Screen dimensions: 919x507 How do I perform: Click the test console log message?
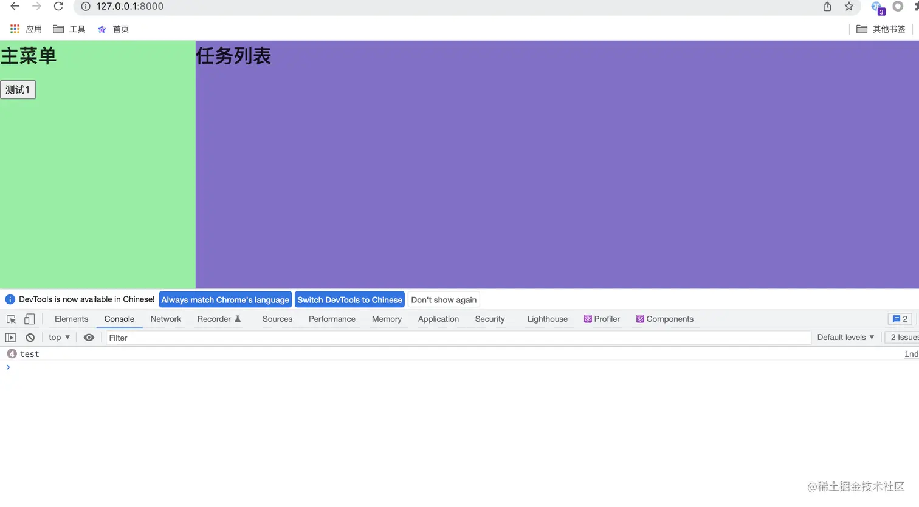pyautogui.click(x=29, y=354)
